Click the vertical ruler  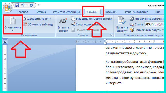(x=5, y=68)
